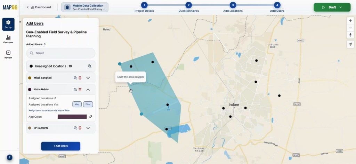356x164 pixels.
Task: Click the + Add Users button
Action: (60, 146)
